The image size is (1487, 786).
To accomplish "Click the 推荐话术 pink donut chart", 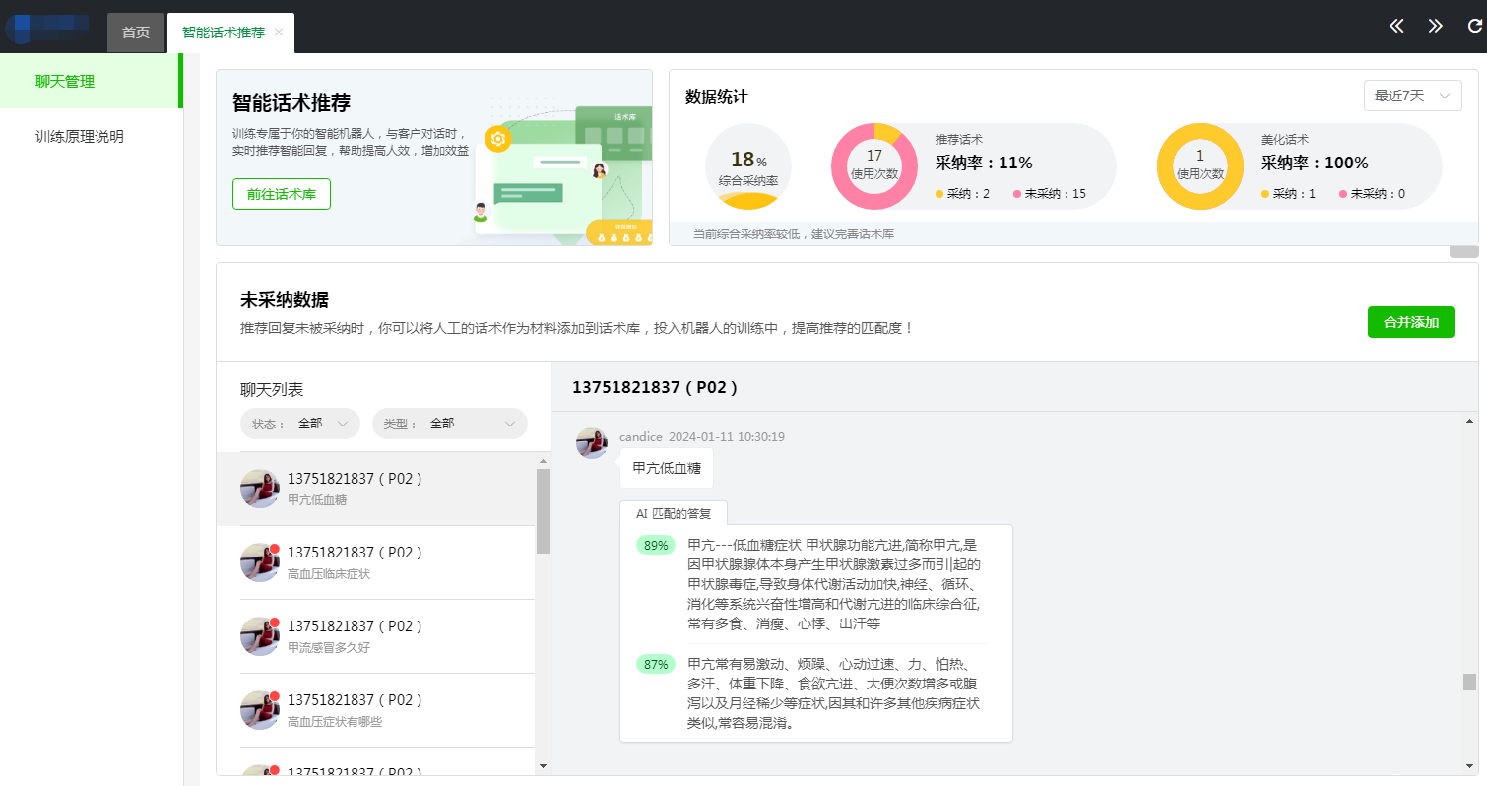I will click(873, 166).
